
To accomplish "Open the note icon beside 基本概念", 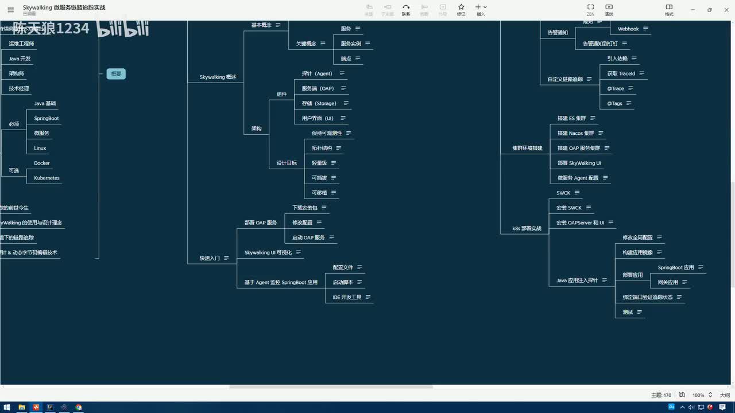I will pos(278,25).
